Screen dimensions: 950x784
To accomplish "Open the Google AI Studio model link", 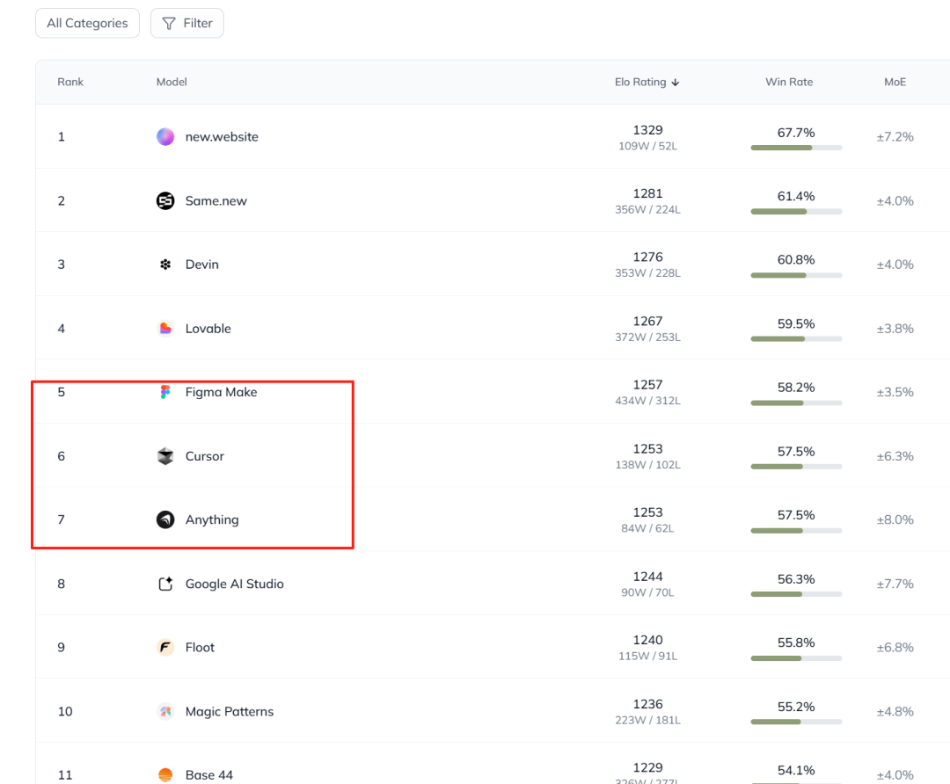I will 234,584.
